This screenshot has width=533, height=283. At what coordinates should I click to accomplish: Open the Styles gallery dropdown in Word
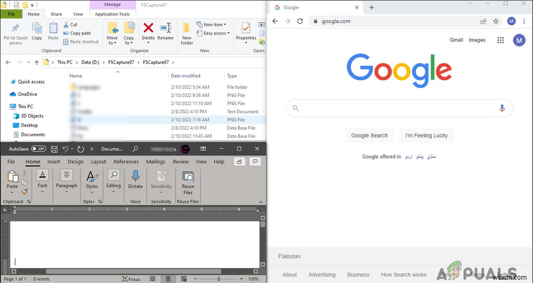tap(92, 192)
